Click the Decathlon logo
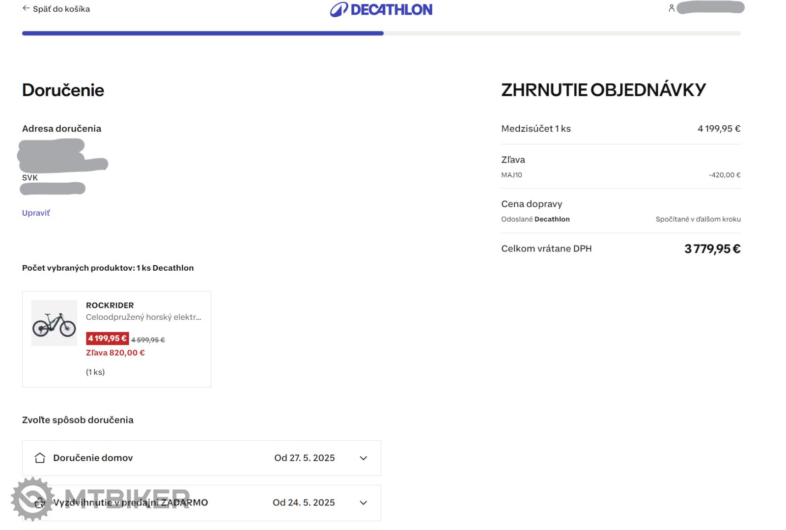Screen dimensions: 786x530 point(381,9)
